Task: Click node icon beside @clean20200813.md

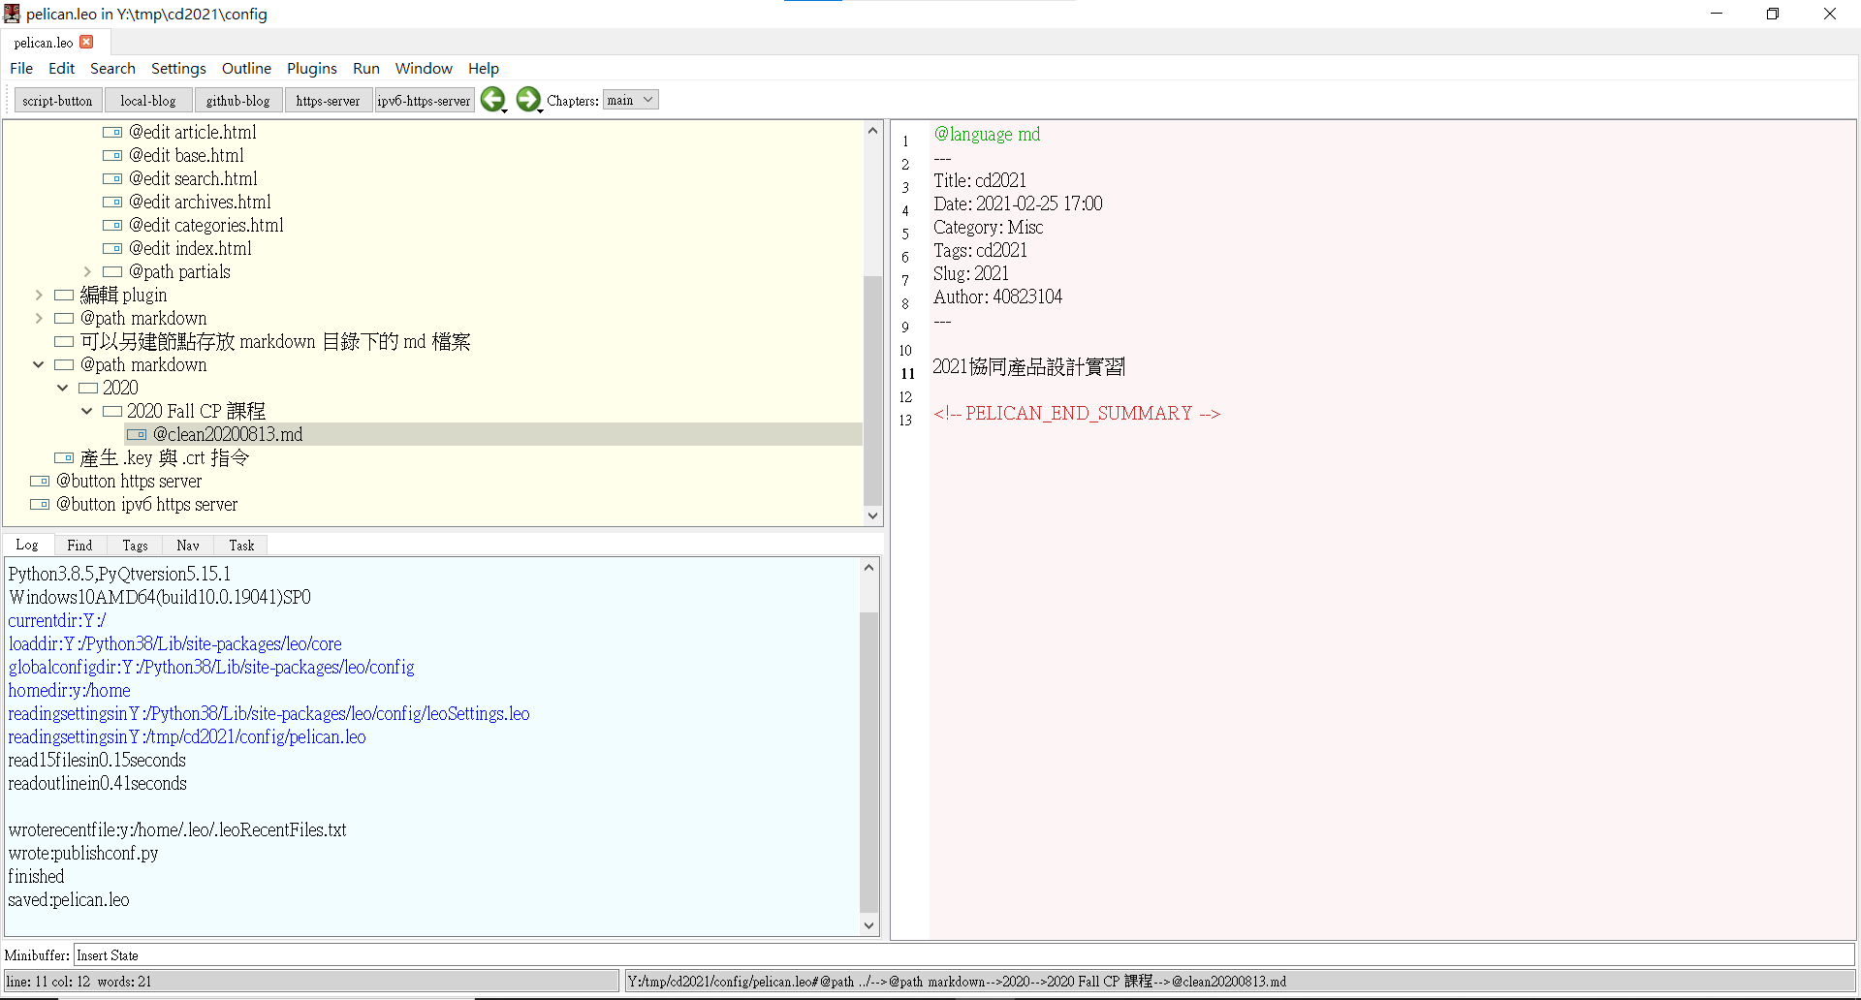Action: [x=137, y=434]
